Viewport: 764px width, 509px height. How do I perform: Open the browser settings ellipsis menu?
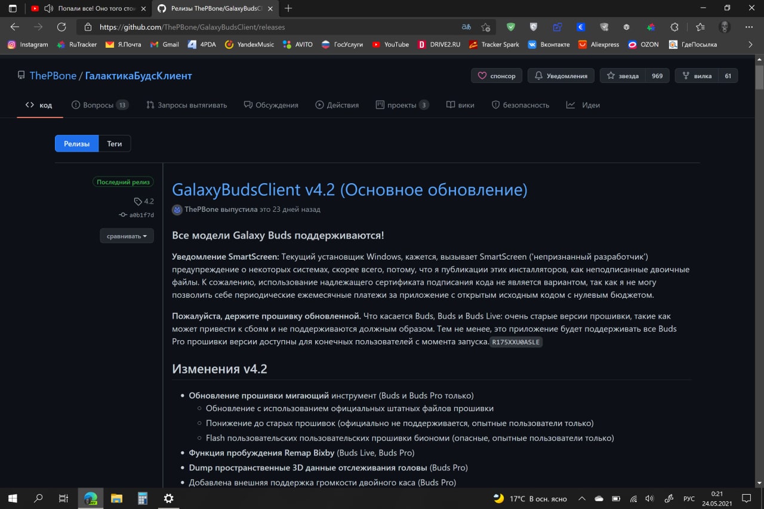click(x=749, y=27)
